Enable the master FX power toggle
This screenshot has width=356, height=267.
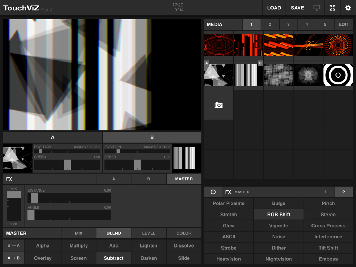[213, 192]
